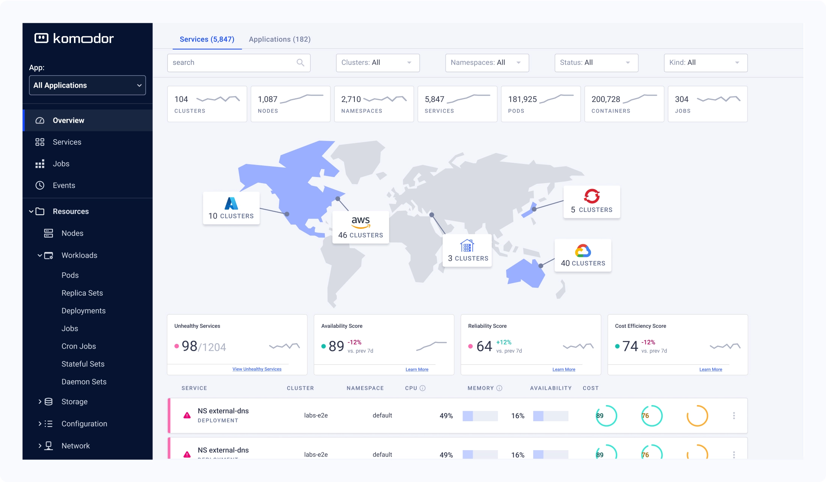The width and height of the screenshot is (826, 482).
Task: Click the Storage database icon
Action: click(49, 402)
